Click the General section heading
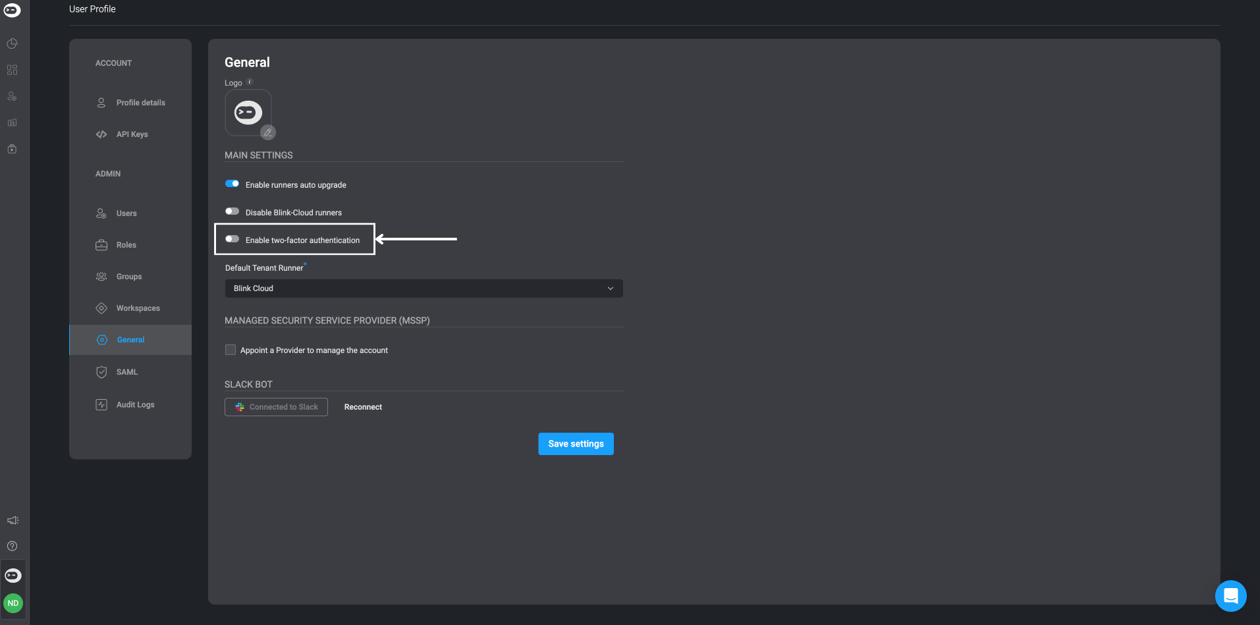Viewport: 1260px width, 625px height. pyautogui.click(x=247, y=63)
